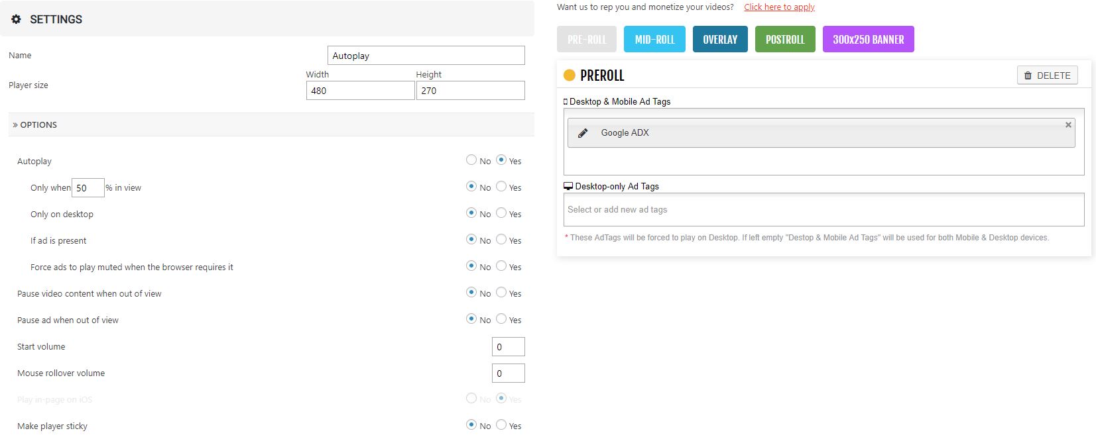1096x439 pixels.
Task: Open the Desktop-only Ad Tags selector
Action: click(823, 210)
